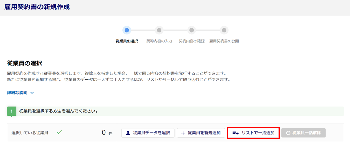Click the リストで一括追加 button

253,133
